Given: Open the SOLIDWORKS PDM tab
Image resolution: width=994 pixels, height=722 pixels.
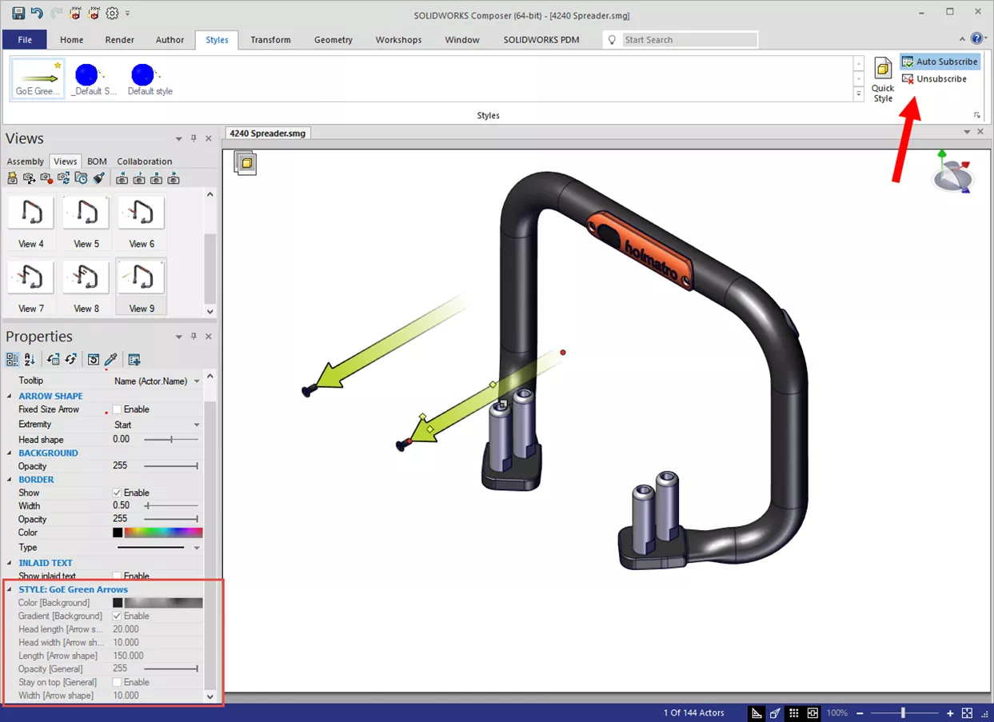Looking at the screenshot, I should (541, 40).
